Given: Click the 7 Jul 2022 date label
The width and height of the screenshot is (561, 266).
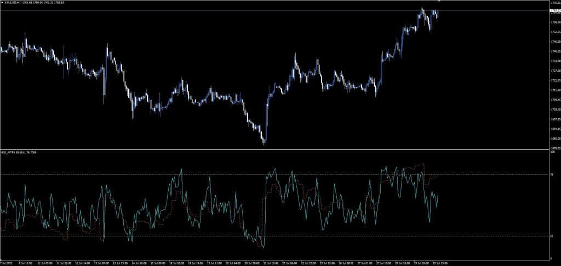Looking at the screenshot, I should pos(7,263).
